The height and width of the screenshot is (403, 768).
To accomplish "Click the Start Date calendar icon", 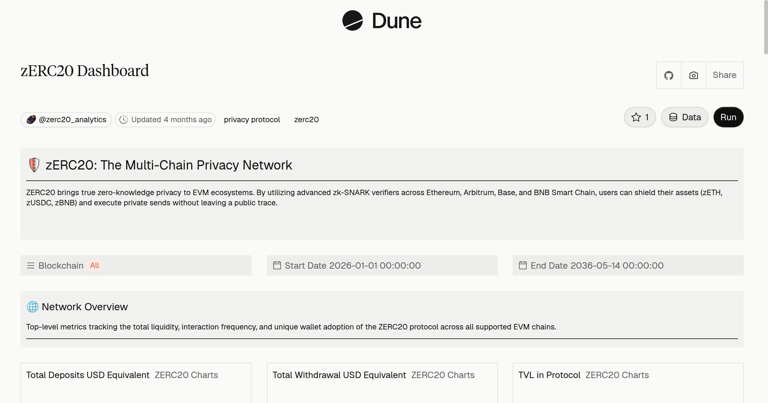I will [277, 265].
